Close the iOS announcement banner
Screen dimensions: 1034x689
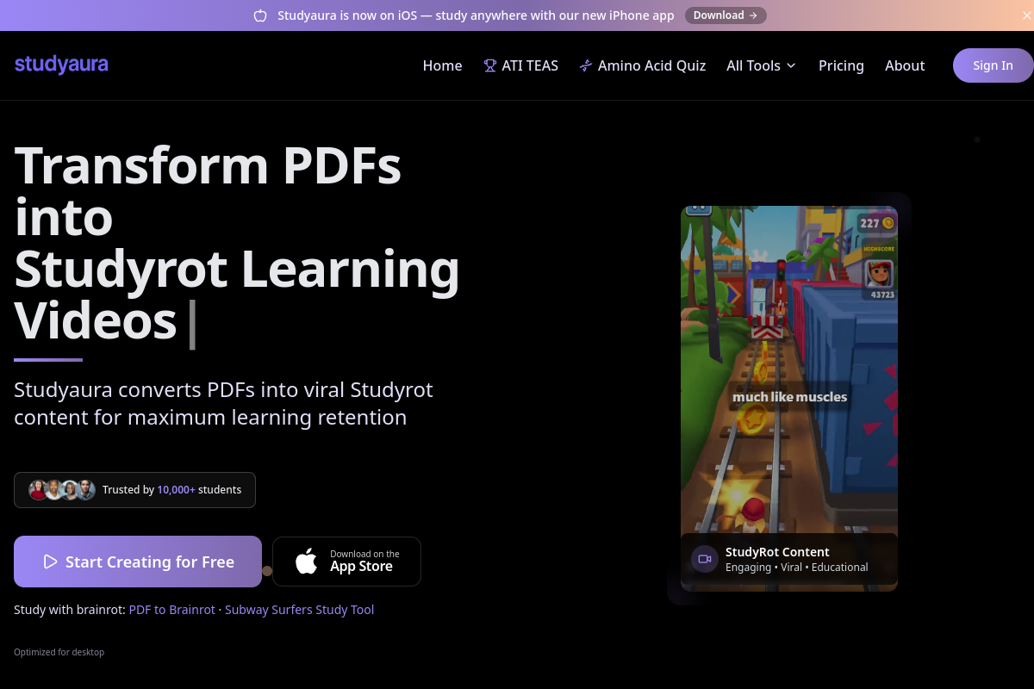pos(1025,16)
